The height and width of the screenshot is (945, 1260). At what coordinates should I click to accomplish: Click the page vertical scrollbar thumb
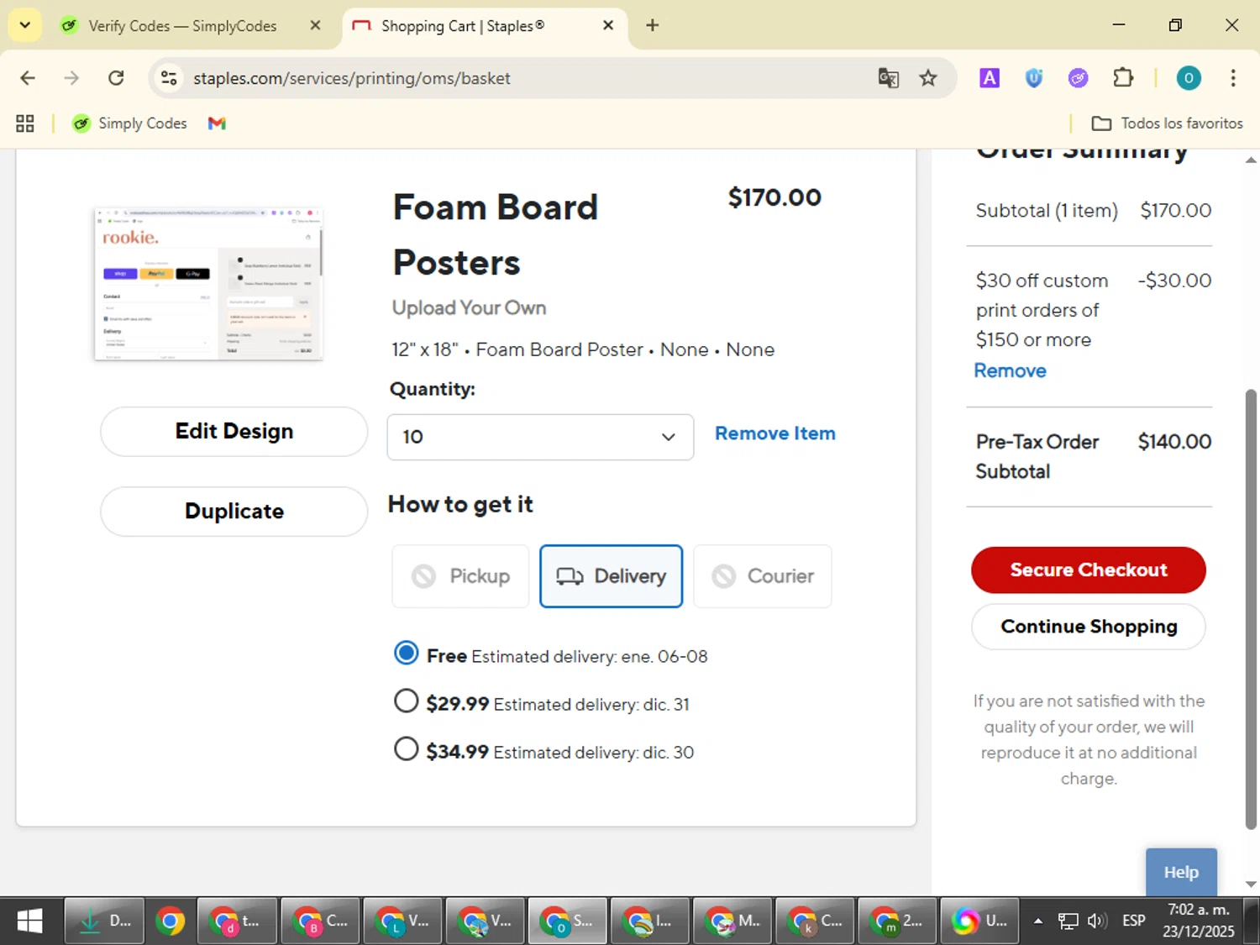pos(1251,609)
